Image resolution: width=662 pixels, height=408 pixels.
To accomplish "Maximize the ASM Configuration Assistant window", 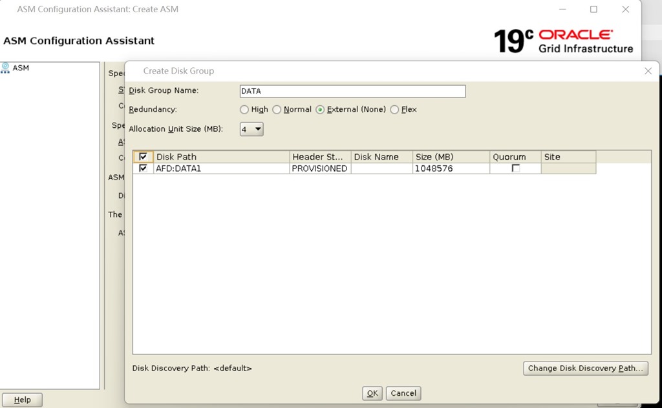I will pyautogui.click(x=593, y=9).
